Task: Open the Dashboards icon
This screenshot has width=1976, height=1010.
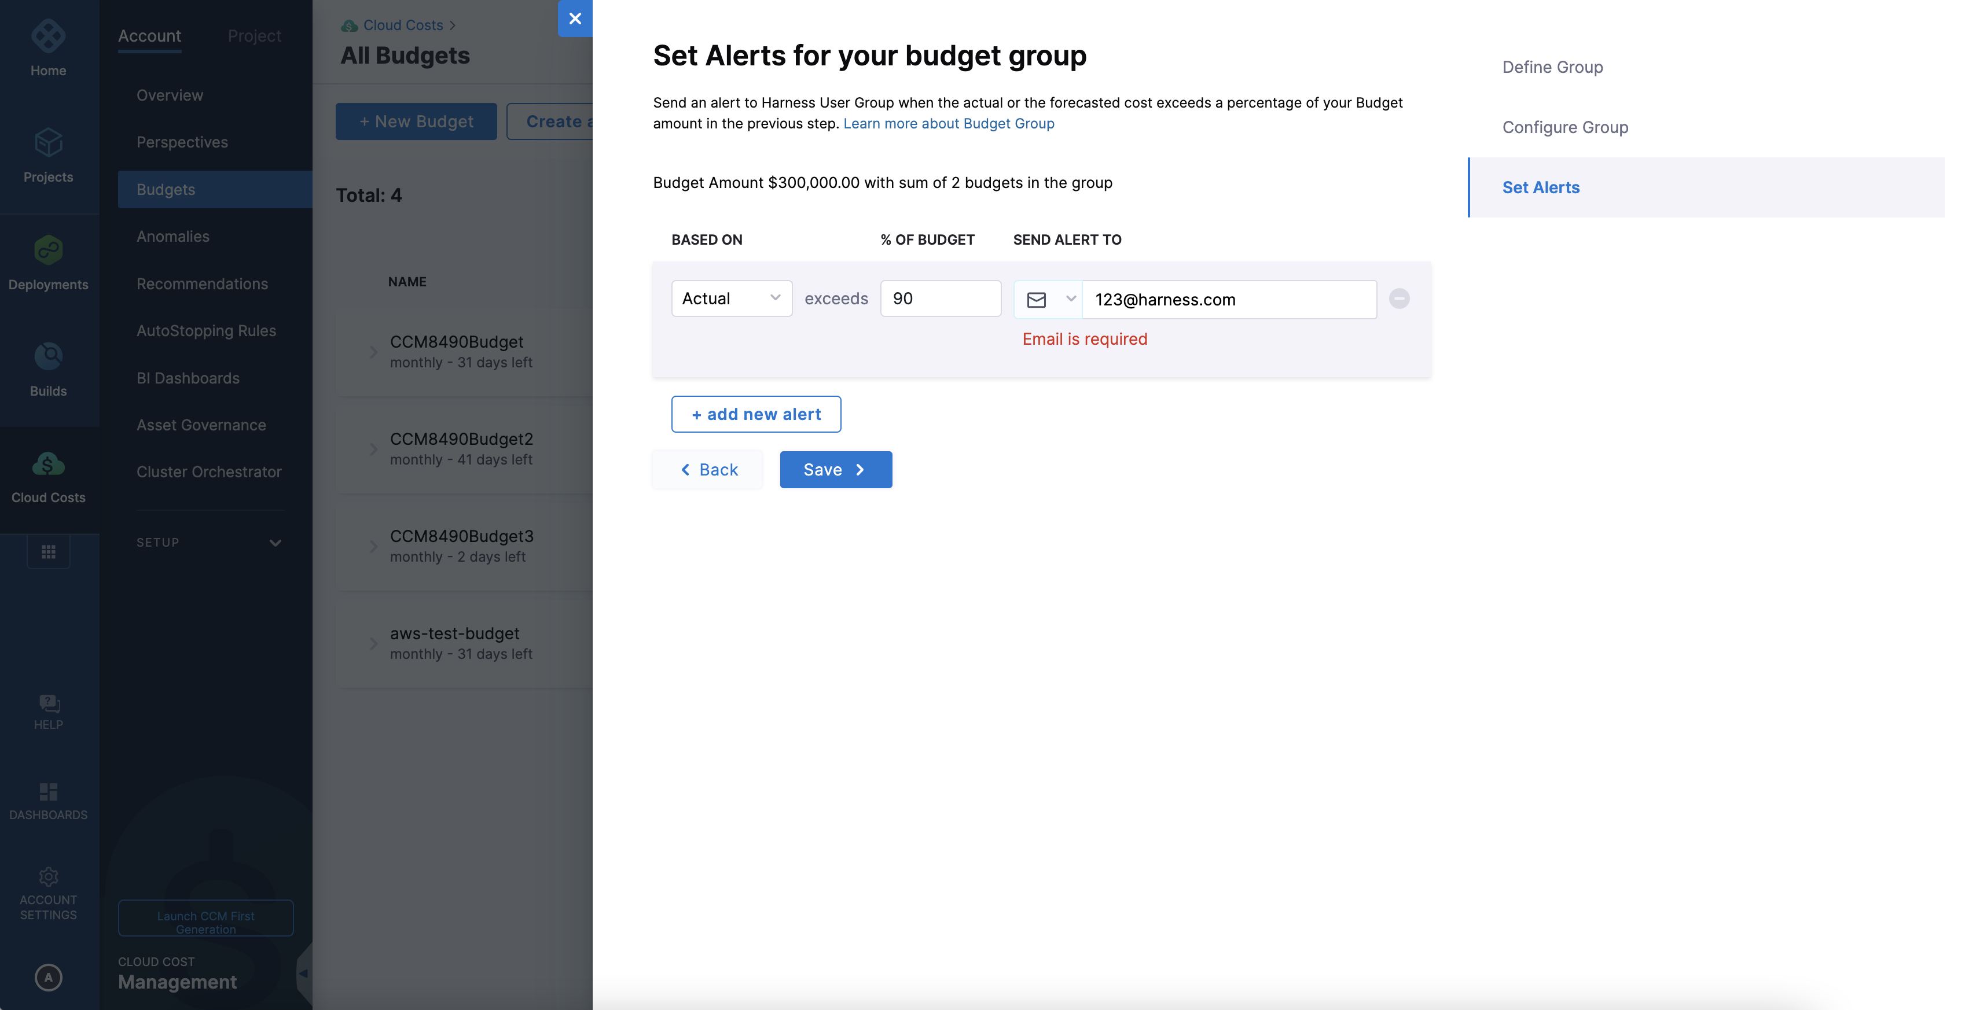Action: click(48, 791)
